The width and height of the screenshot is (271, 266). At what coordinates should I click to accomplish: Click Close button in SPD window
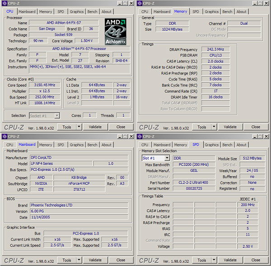tap(256, 260)
